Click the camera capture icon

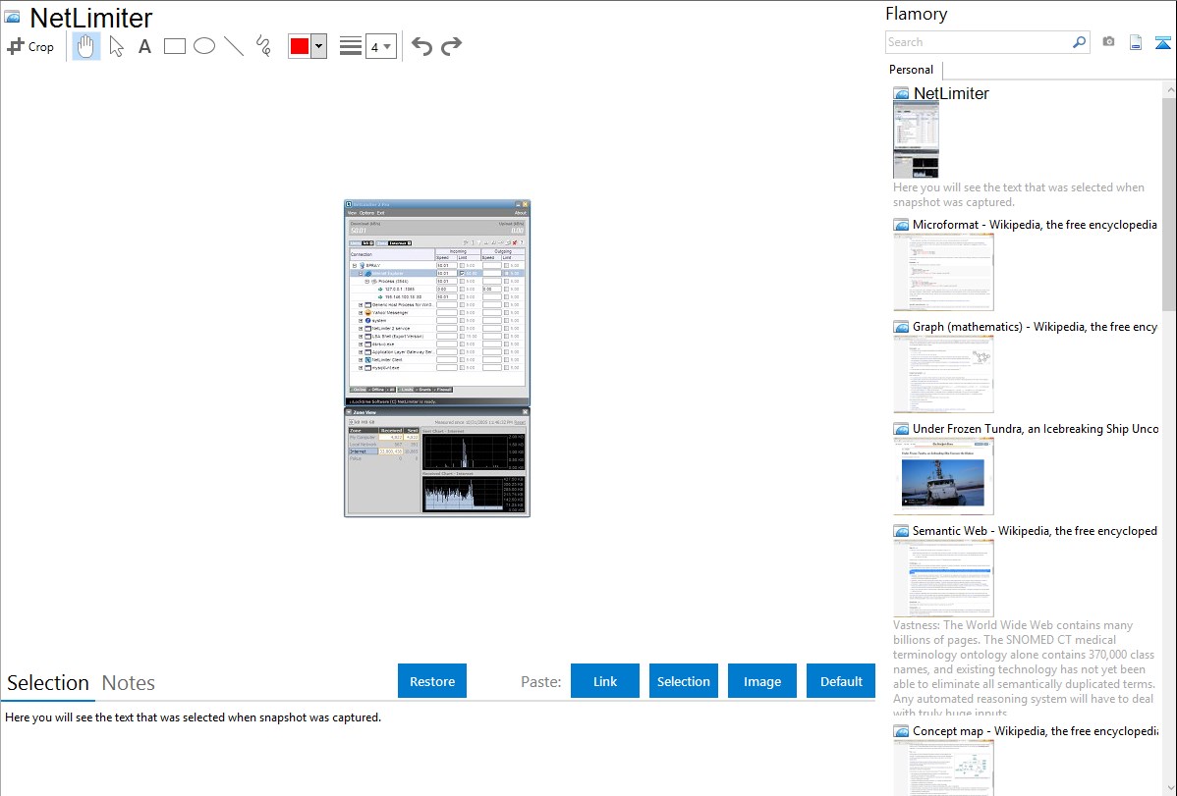1108,42
